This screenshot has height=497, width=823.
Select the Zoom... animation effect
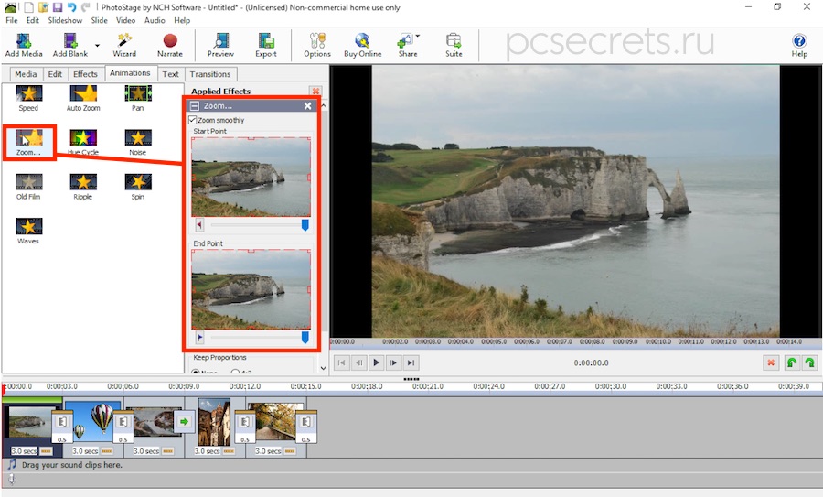point(29,143)
